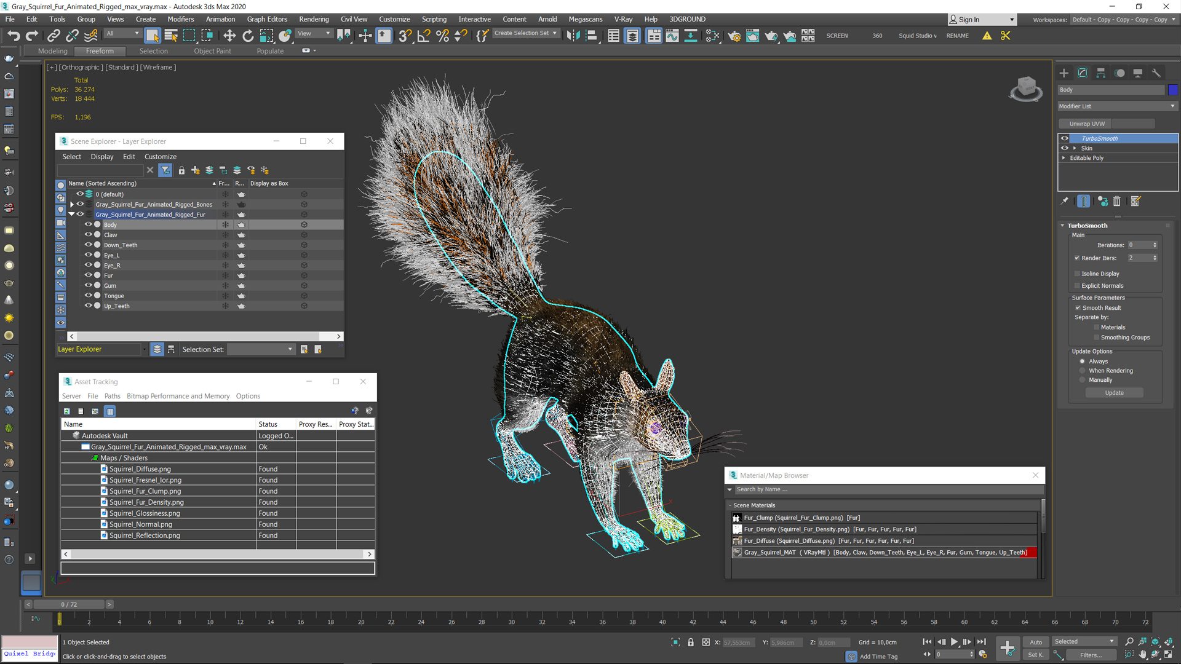The height and width of the screenshot is (664, 1181).
Task: Toggle visibility of Fur layer
Action: tap(89, 275)
